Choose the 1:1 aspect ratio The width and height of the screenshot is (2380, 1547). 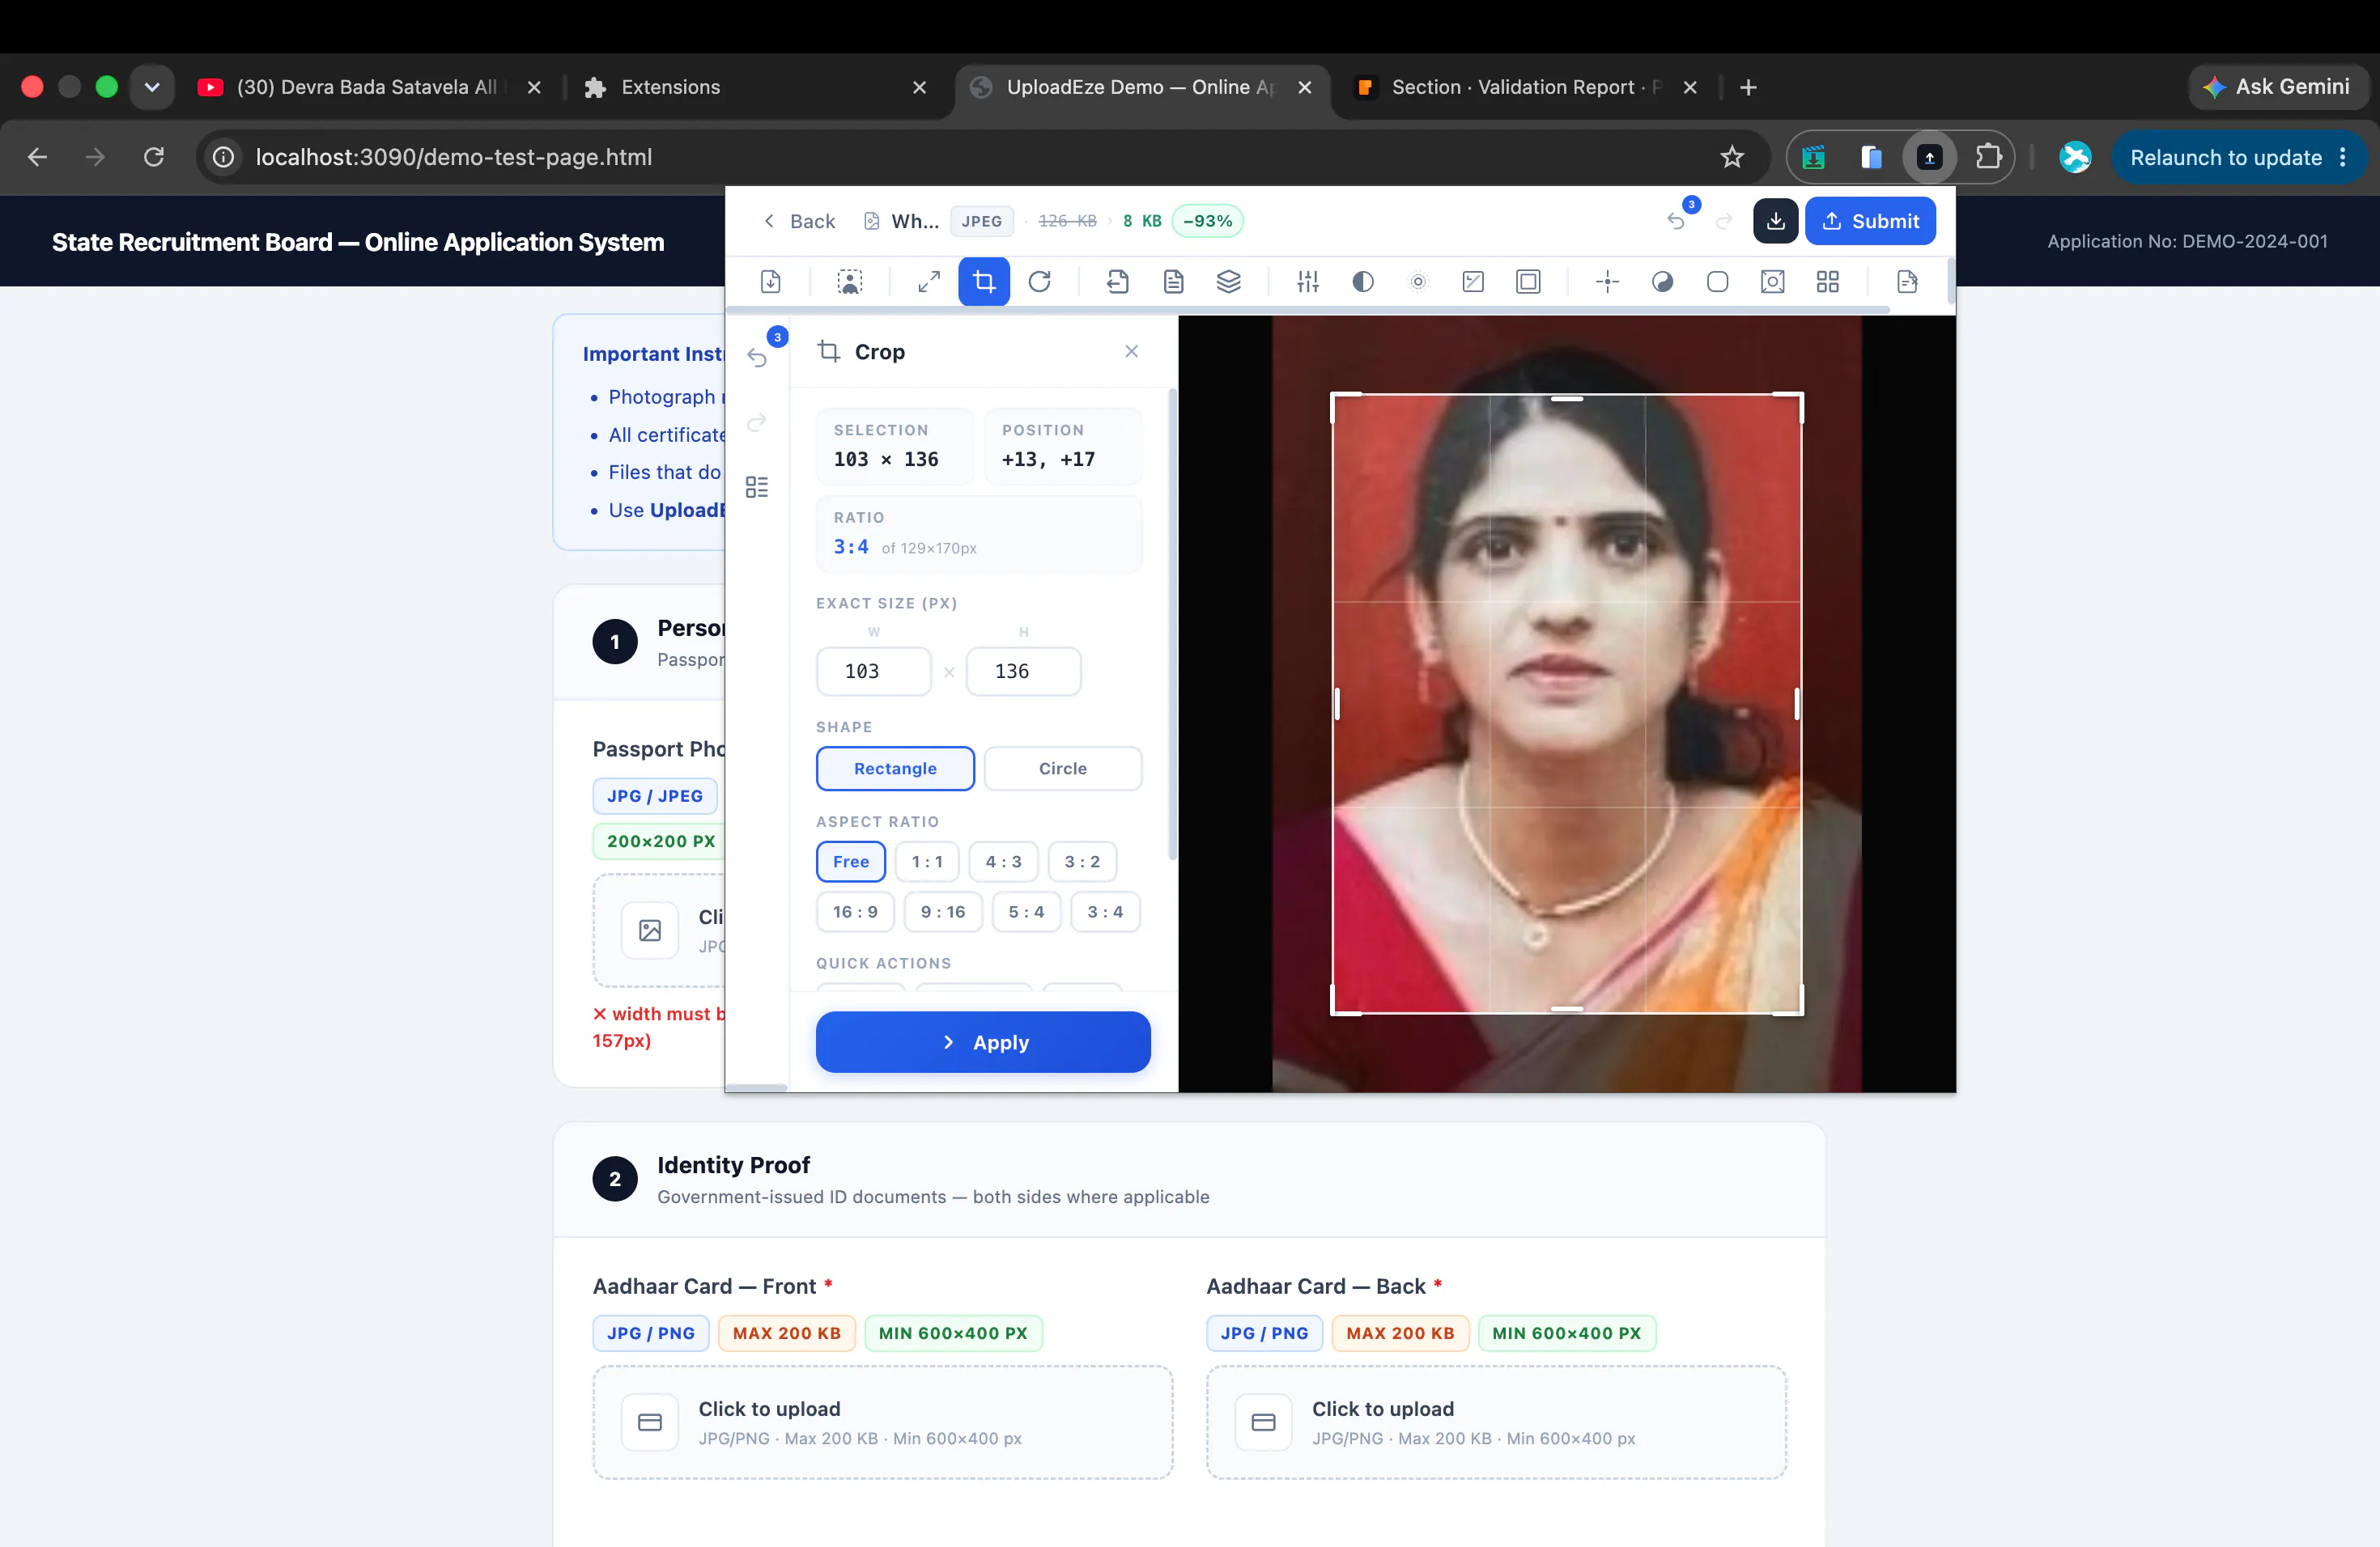927,862
